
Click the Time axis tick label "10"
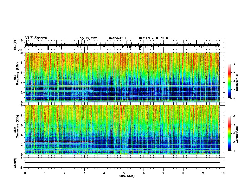[223, 173]
